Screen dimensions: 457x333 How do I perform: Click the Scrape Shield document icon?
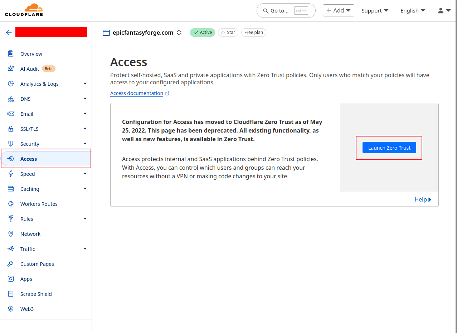coord(11,294)
